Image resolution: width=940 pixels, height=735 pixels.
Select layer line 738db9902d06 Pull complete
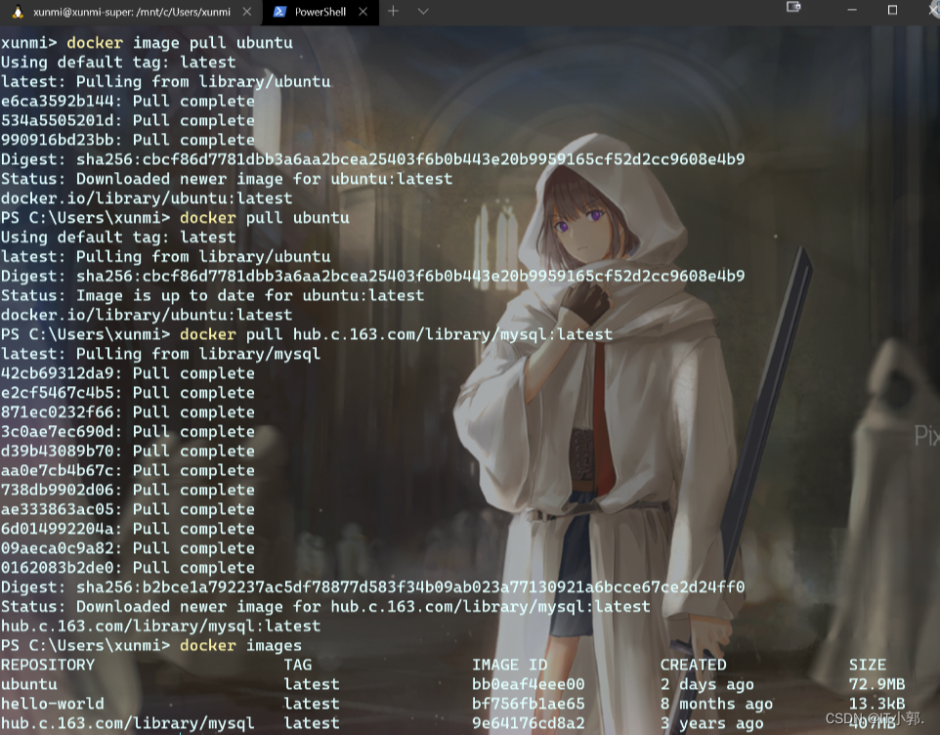pos(128,490)
